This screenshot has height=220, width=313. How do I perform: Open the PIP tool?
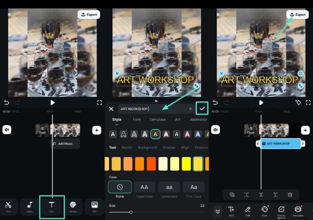tap(94, 206)
